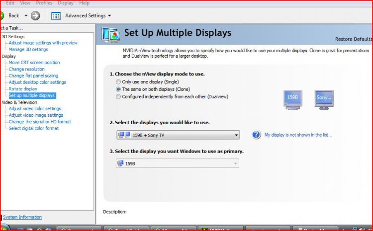Select Set up multiple displays task
373x231 pixels.
[32, 95]
